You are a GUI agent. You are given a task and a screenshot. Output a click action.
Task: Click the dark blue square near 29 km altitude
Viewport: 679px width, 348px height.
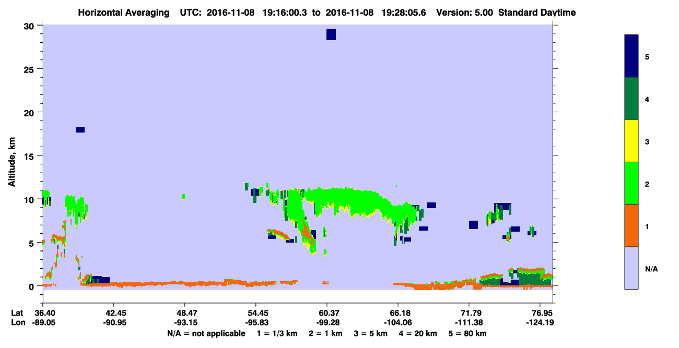[331, 34]
